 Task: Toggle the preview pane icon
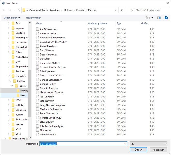coord(159,18)
